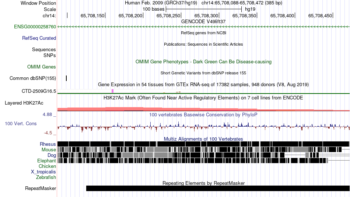
Task: Click Short Genetic Variants dbSNP title
Action: (x=203, y=73)
